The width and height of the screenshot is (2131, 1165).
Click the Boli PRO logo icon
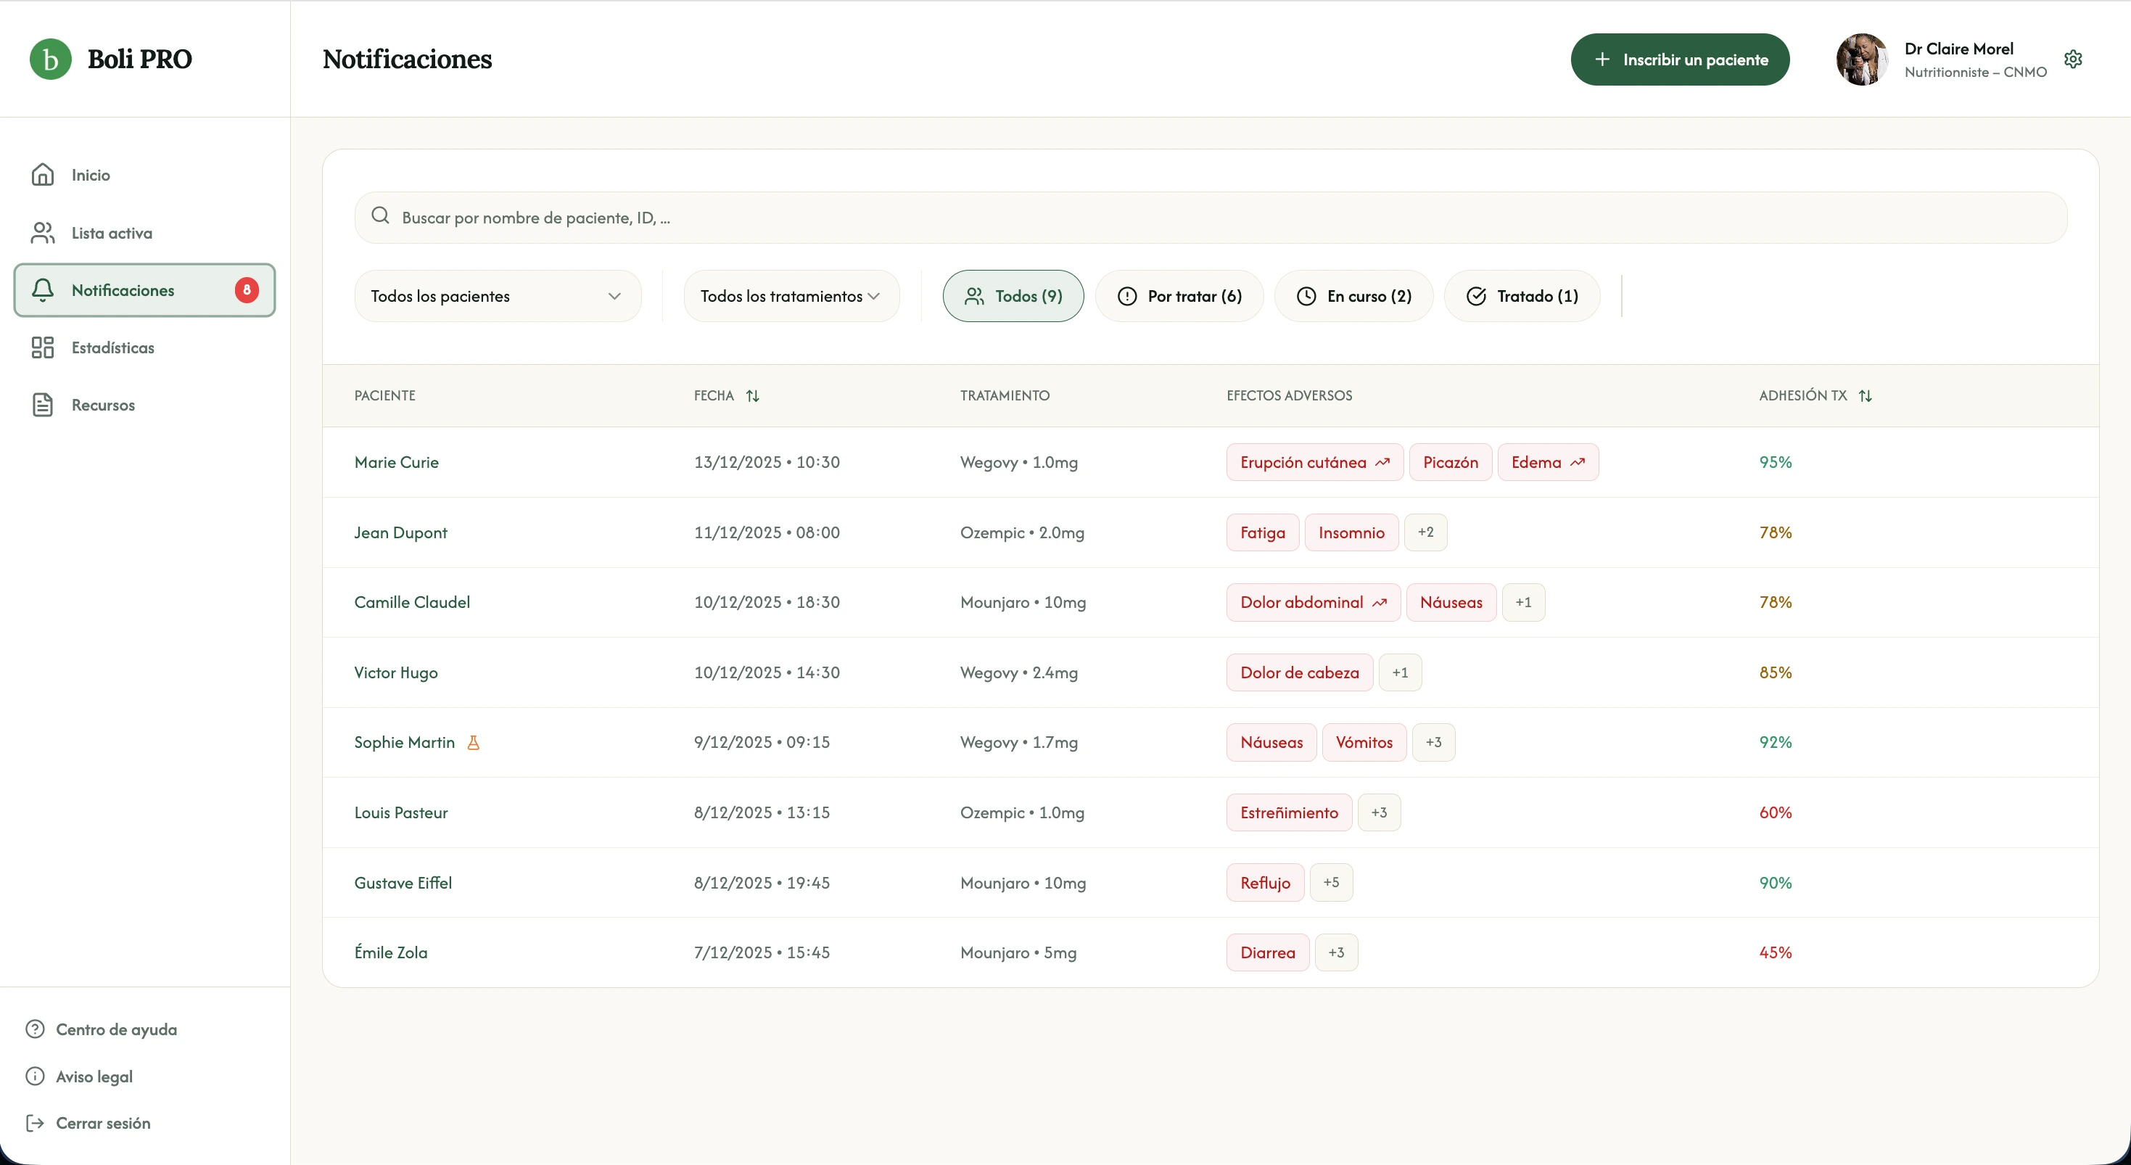tap(51, 59)
